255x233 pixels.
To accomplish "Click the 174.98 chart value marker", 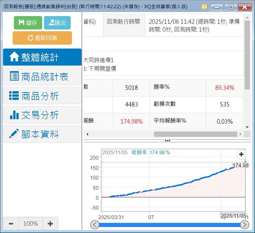I will [241, 165].
